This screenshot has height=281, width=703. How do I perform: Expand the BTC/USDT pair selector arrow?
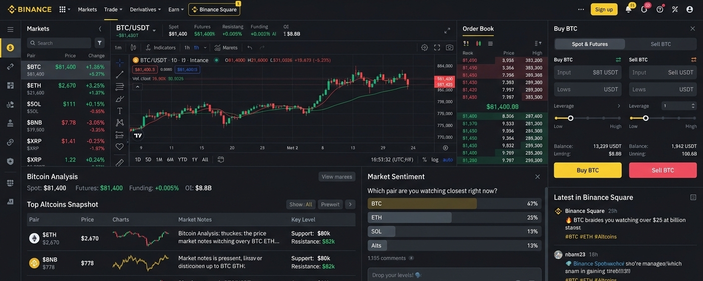click(x=154, y=30)
